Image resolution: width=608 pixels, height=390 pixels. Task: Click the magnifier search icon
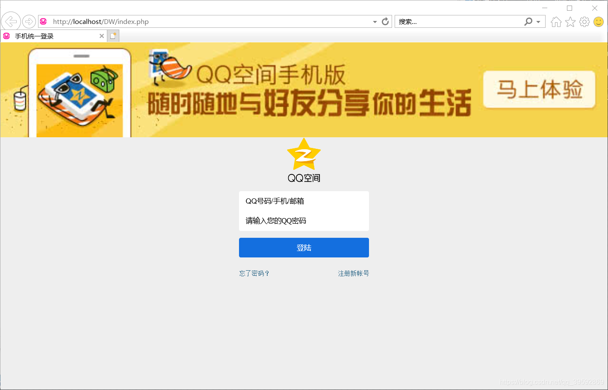click(x=528, y=21)
